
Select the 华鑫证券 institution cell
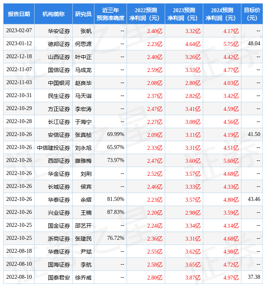(x=53, y=252)
